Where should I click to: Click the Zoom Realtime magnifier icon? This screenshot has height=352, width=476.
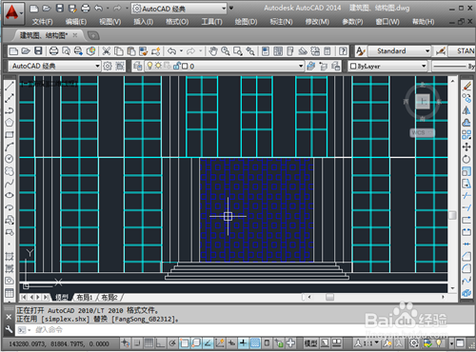pyautogui.click(x=226, y=51)
